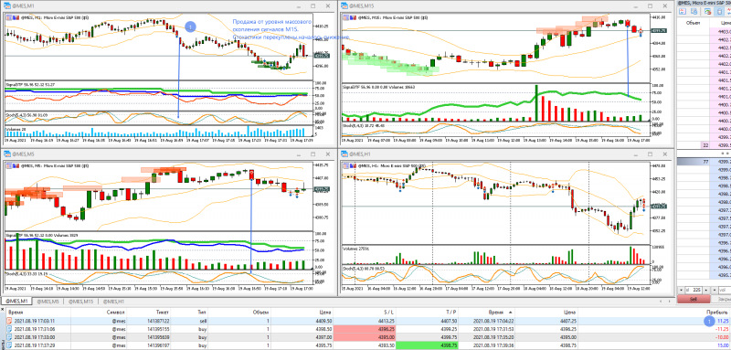Click the red Sell button
731x350 pixels.
(694, 299)
